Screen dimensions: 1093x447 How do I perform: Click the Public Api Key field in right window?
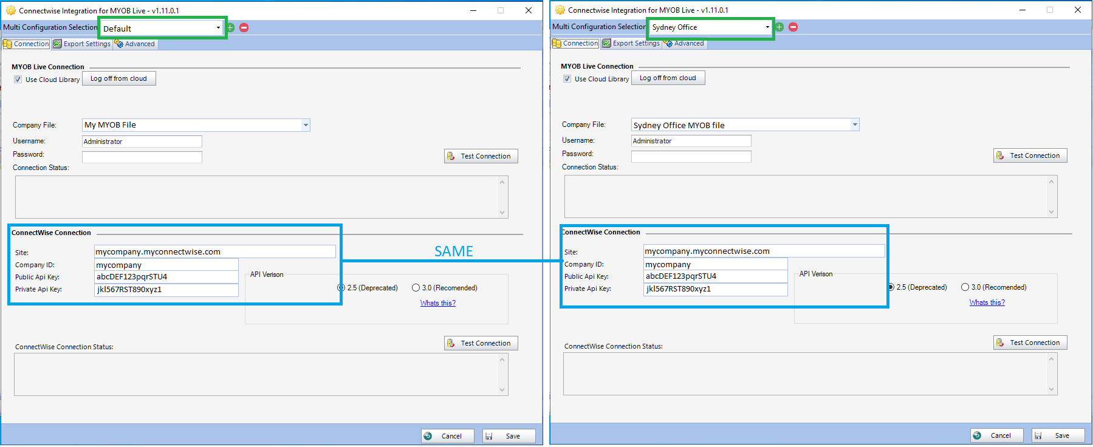coord(716,276)
